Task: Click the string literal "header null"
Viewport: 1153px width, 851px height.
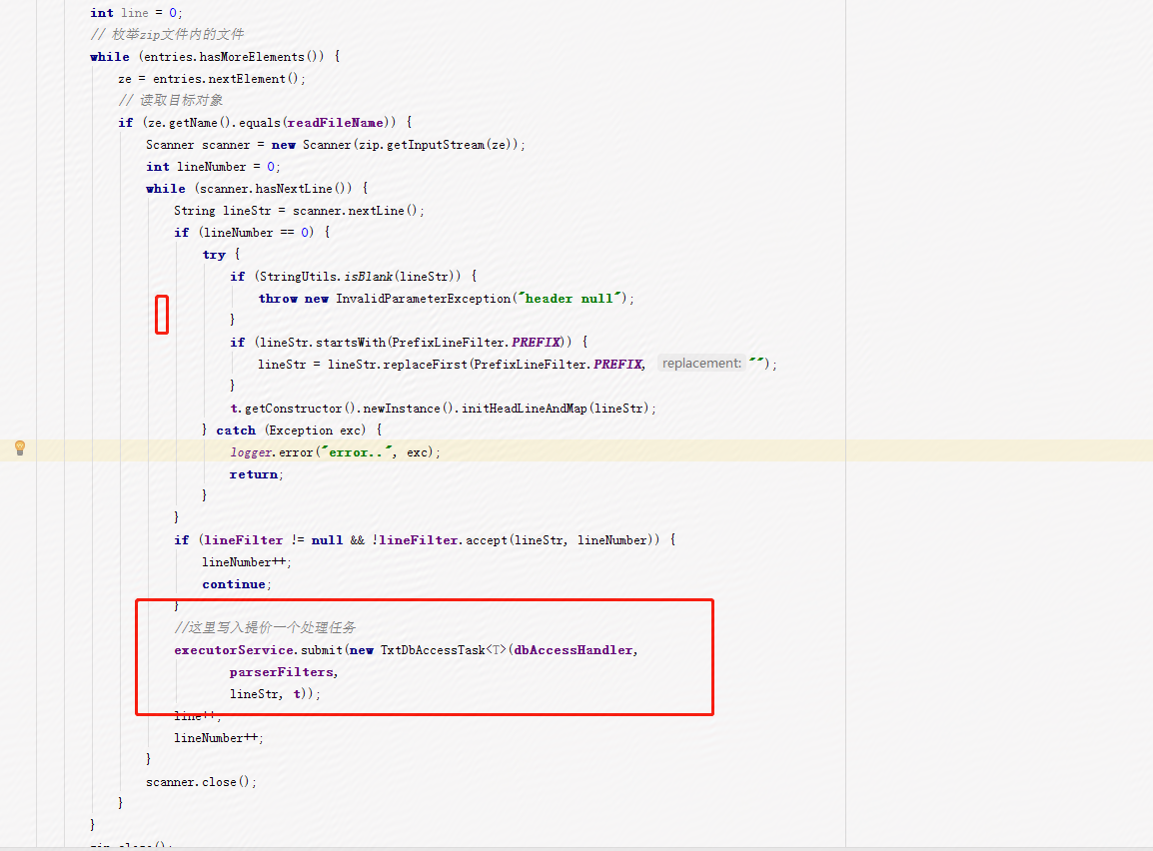Action: click(x=572, y=299)
